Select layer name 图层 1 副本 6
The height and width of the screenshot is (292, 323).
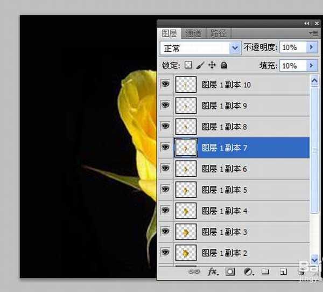(224, 169)
